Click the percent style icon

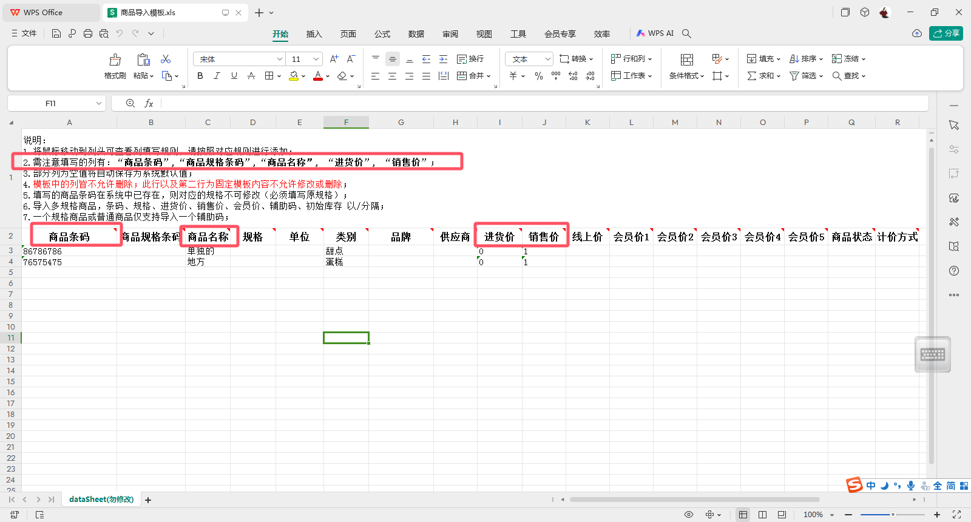(538, 76)
